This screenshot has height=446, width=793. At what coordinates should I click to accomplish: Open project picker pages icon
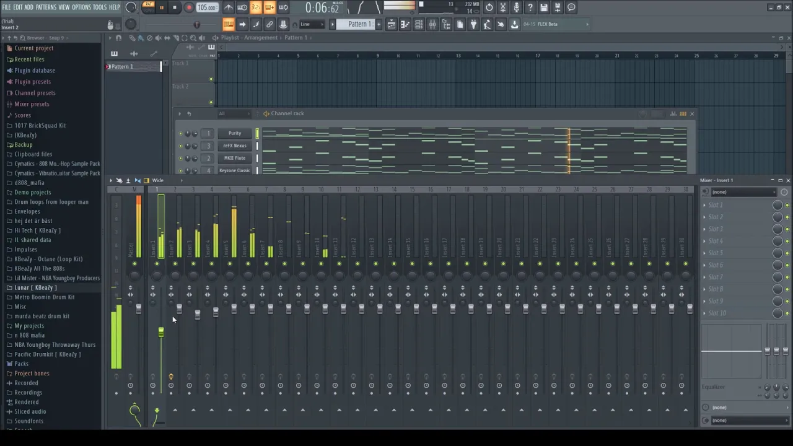click(460, 24)
